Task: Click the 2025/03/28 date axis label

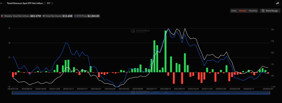Action: point(110,88)
